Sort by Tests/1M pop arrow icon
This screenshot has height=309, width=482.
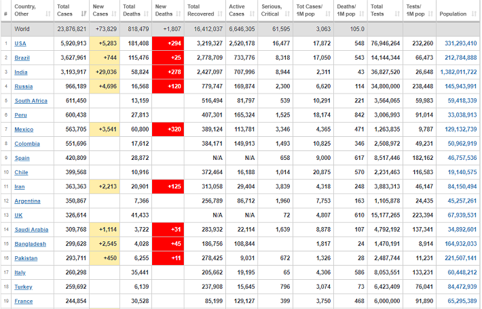tap(430, 14)
